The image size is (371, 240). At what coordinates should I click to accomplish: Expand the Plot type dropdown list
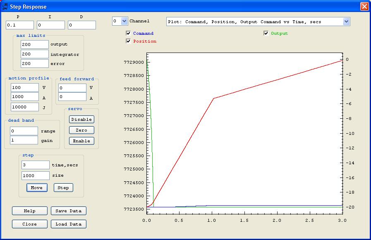tap(346, 22)
